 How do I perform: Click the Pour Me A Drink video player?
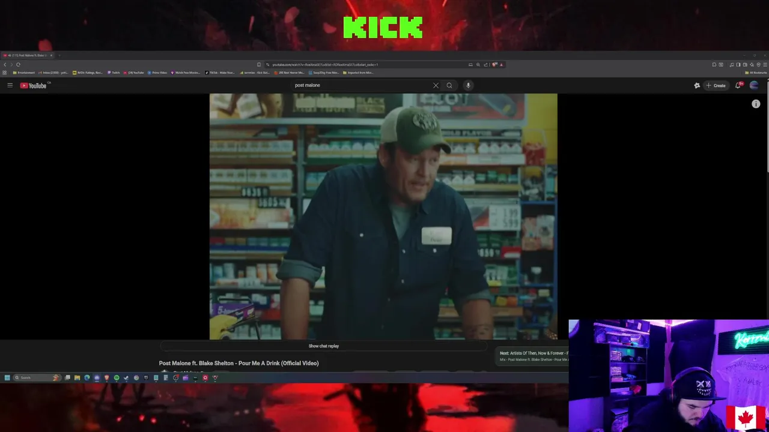383,217
